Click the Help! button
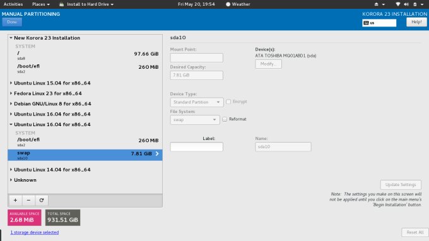 pos(416,22)
